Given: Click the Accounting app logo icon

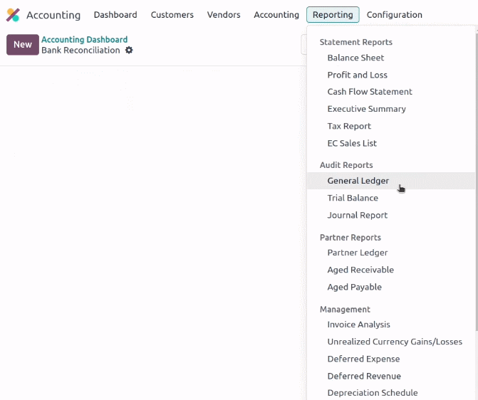Looking at the screenshot, I should point(13,15).
